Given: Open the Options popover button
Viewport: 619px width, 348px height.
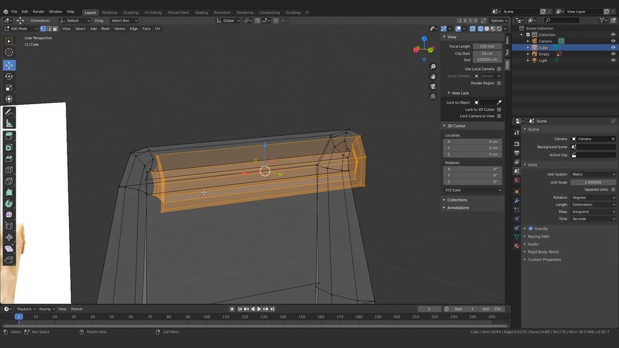Looking at the screenshot, I should [499, 20].
